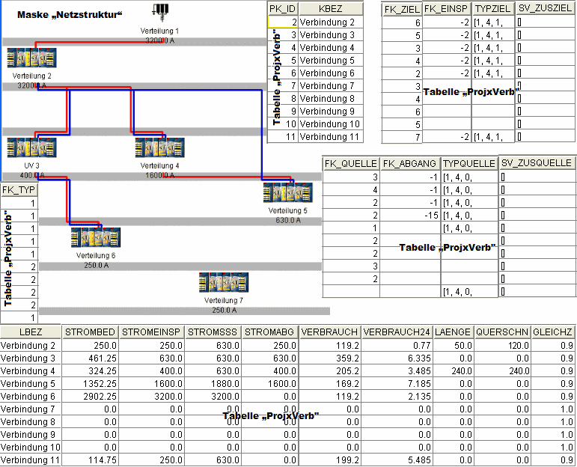This screenshot has width=577, height=467.
Task: Select the Verteilung 1 transformer feed icon
Action: (160, 13)
